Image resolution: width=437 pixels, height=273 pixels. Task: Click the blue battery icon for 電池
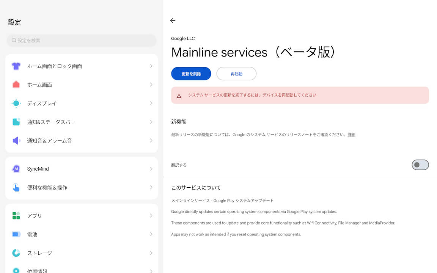click(16, 234)
